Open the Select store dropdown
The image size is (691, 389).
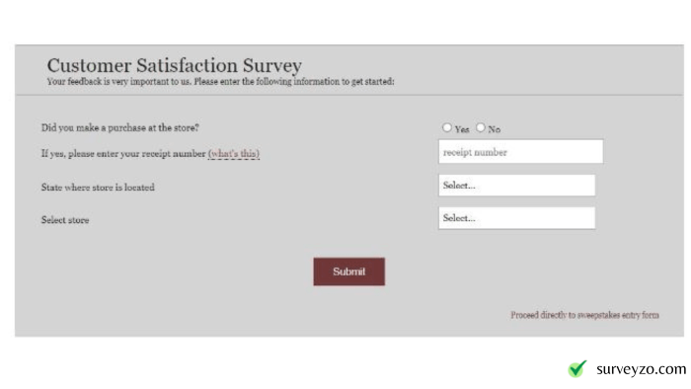point(517,218)
